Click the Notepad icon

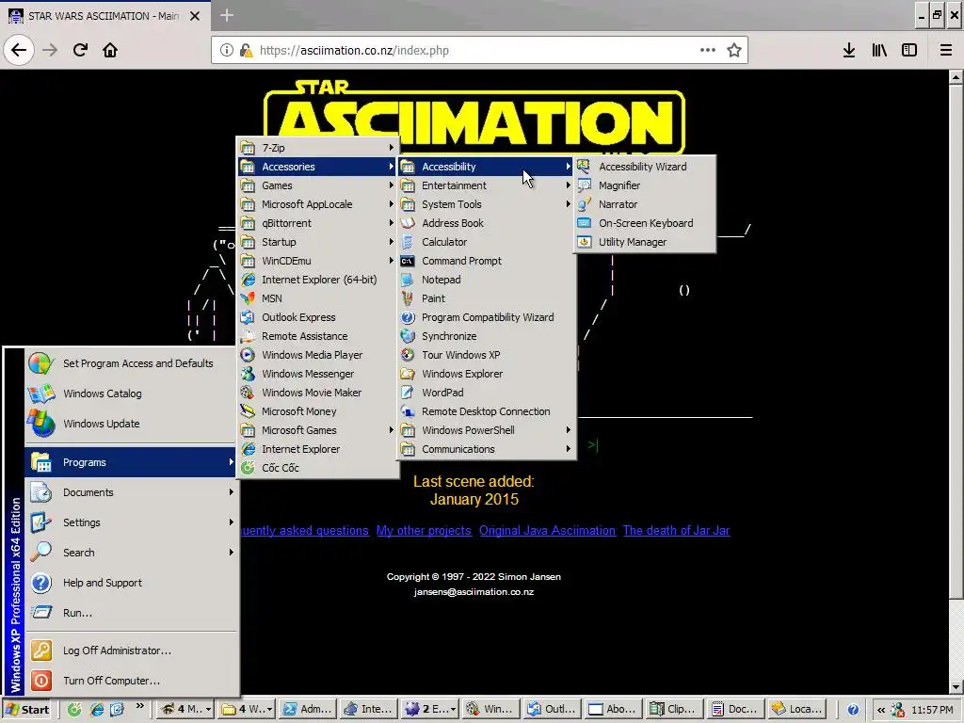click(x=407, y=280)
